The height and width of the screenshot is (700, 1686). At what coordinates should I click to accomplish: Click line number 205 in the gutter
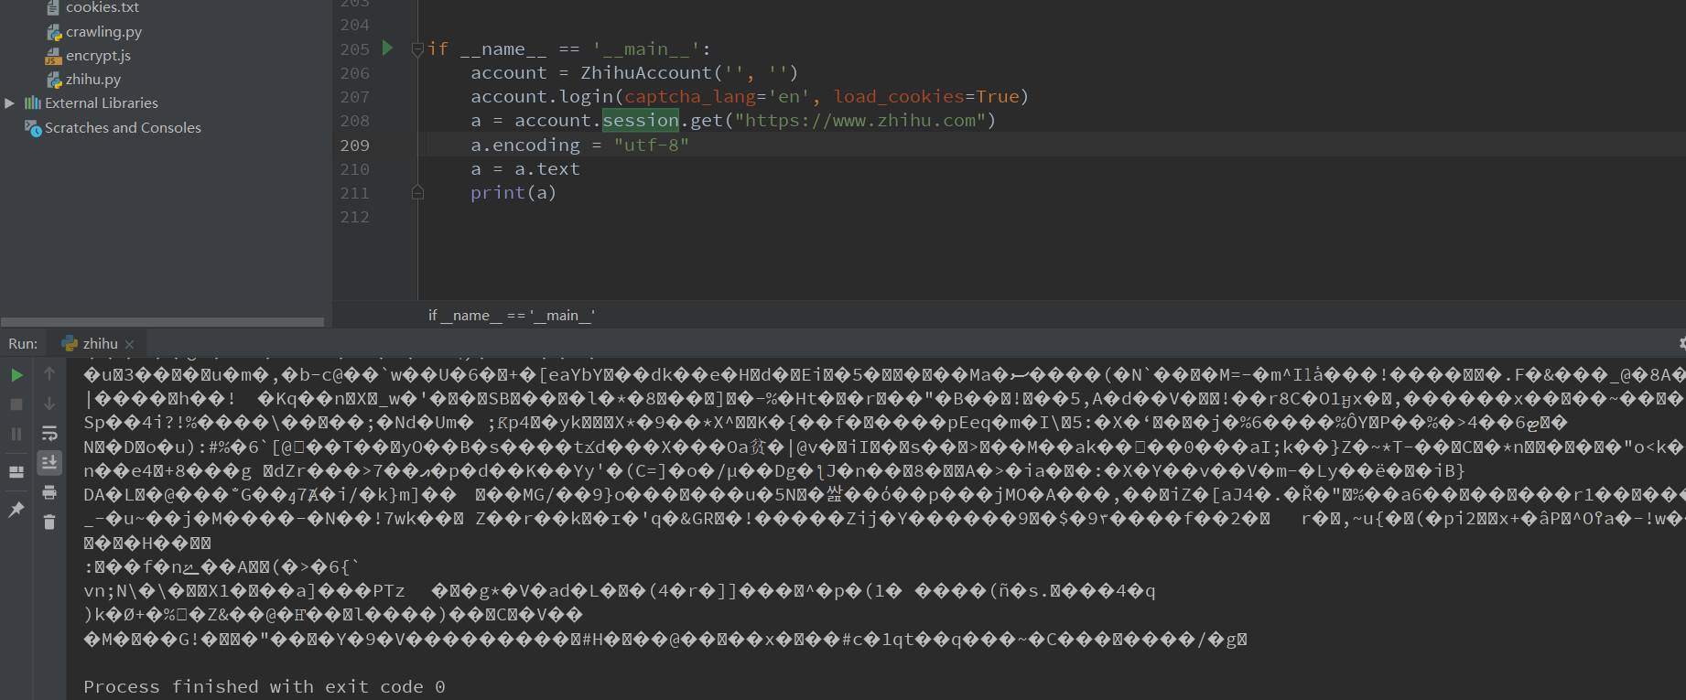pos(355,48)
